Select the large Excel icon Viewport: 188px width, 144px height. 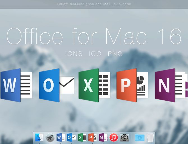coord(94,85)
